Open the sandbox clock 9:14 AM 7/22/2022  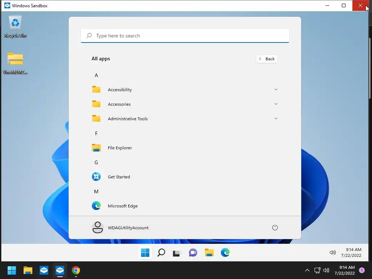click(351, 252)
